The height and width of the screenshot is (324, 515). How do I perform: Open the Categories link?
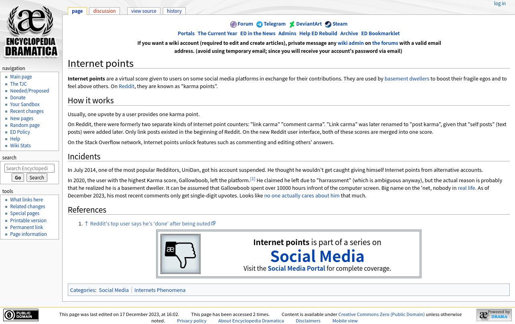[x=83, y=290]
